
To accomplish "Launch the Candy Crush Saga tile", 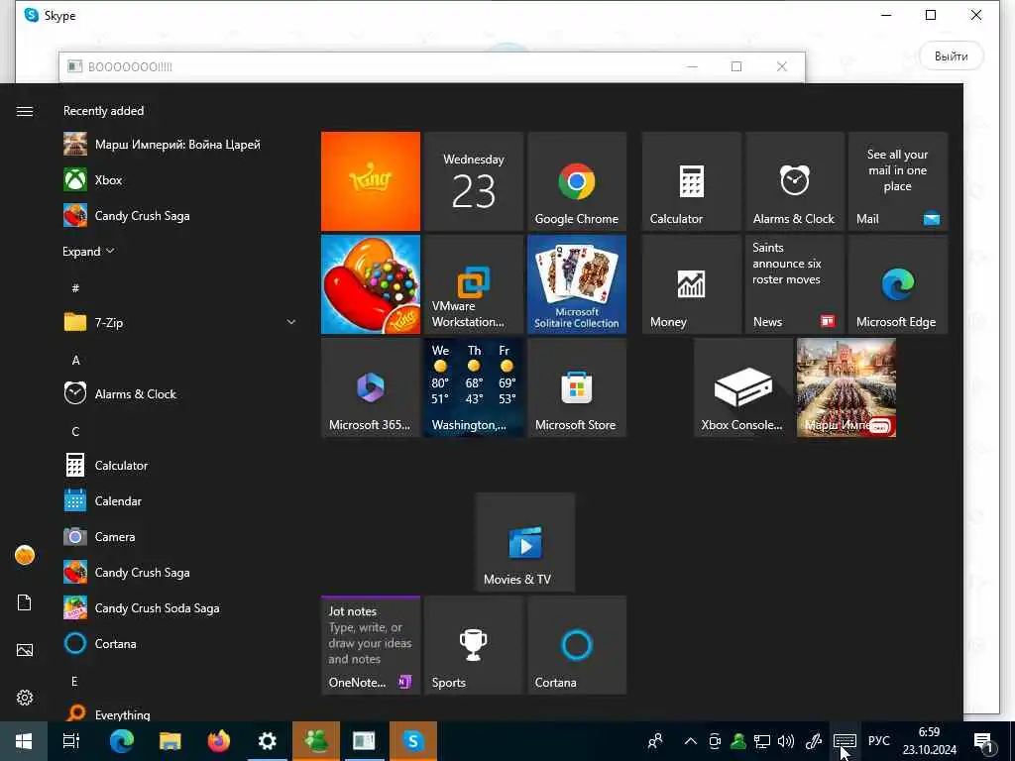I will click(x=371, y=284).
